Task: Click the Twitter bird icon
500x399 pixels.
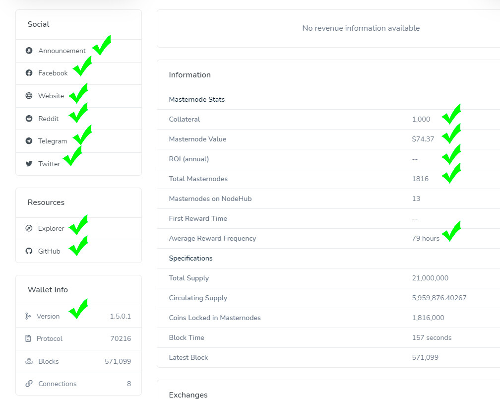Action: pyautogui.click(x=29, y=164)
